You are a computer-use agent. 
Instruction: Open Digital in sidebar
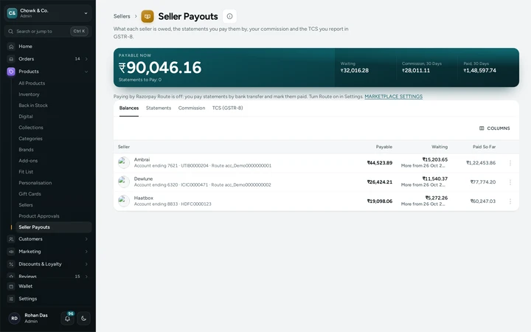(26, 117)
